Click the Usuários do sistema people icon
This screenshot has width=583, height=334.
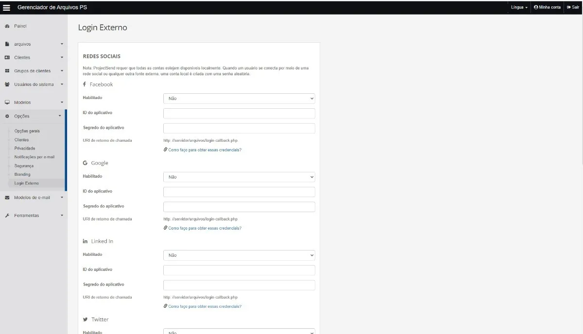point(7,84)
